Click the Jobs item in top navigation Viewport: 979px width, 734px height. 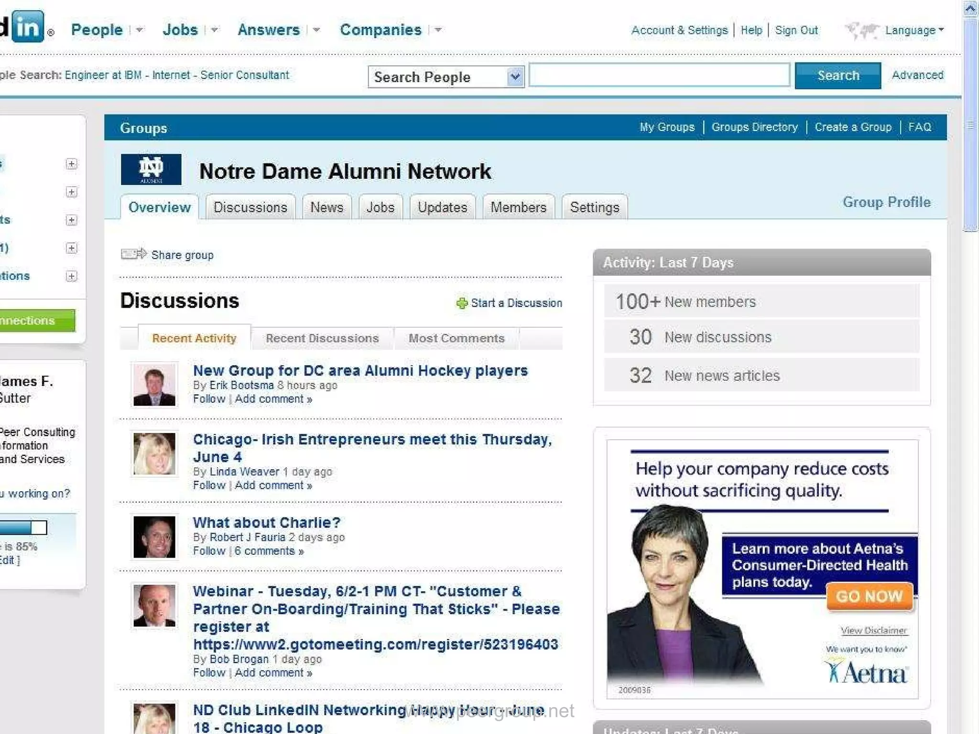(x=180, y=30)
